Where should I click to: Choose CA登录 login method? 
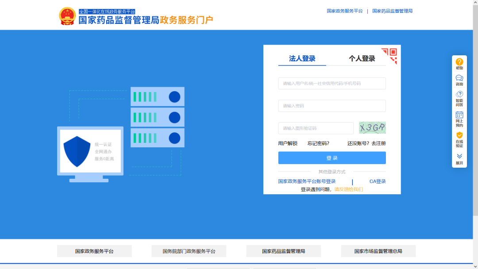pos(378,181)
